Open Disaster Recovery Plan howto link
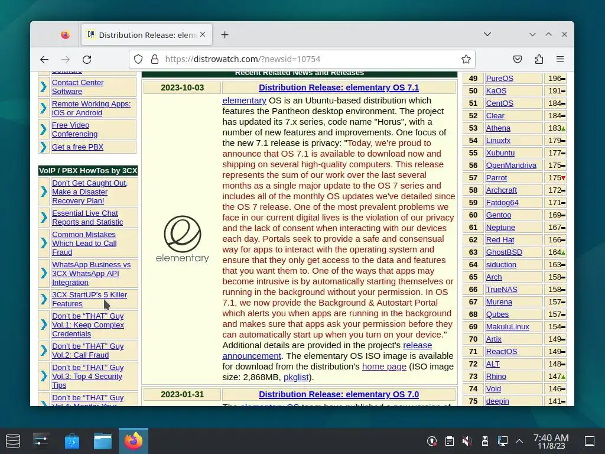 (90, 192)
